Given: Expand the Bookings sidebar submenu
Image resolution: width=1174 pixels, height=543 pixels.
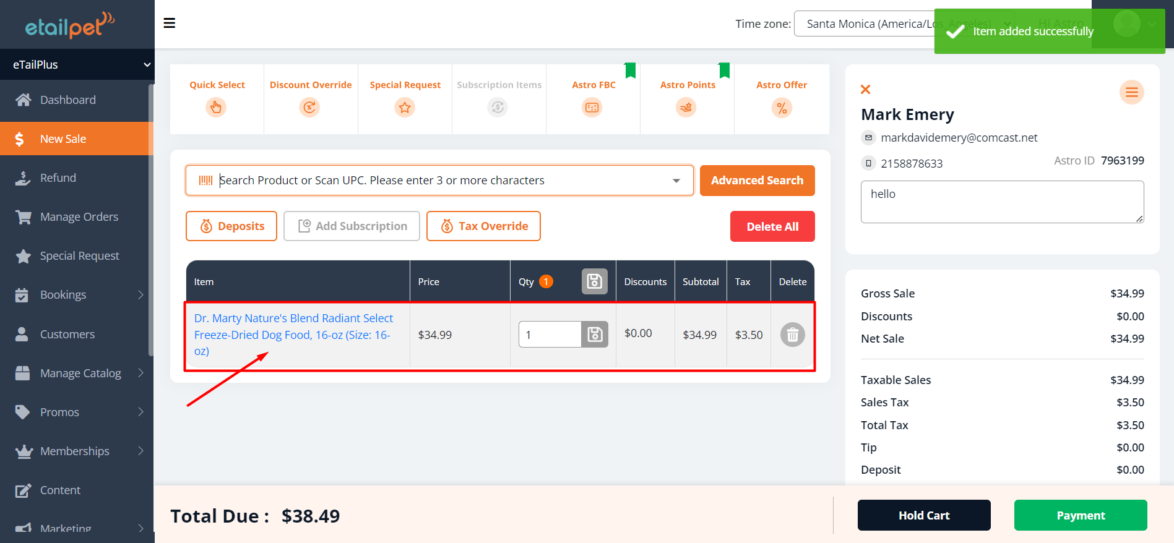Looking at the screenshot, I should [x=140, y=295].
